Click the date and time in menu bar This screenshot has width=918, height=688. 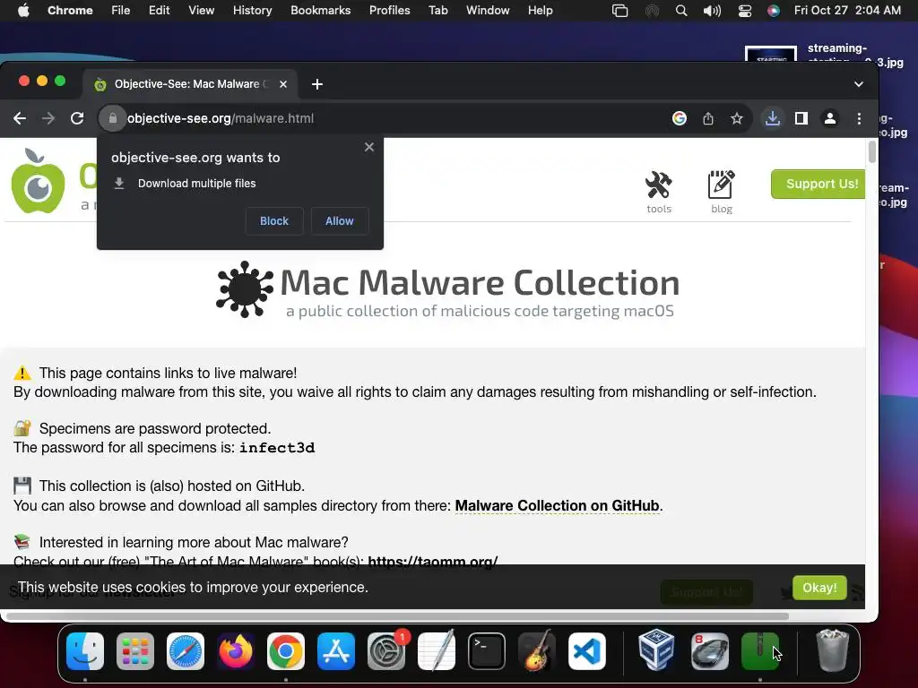click(x=847, y=11)
